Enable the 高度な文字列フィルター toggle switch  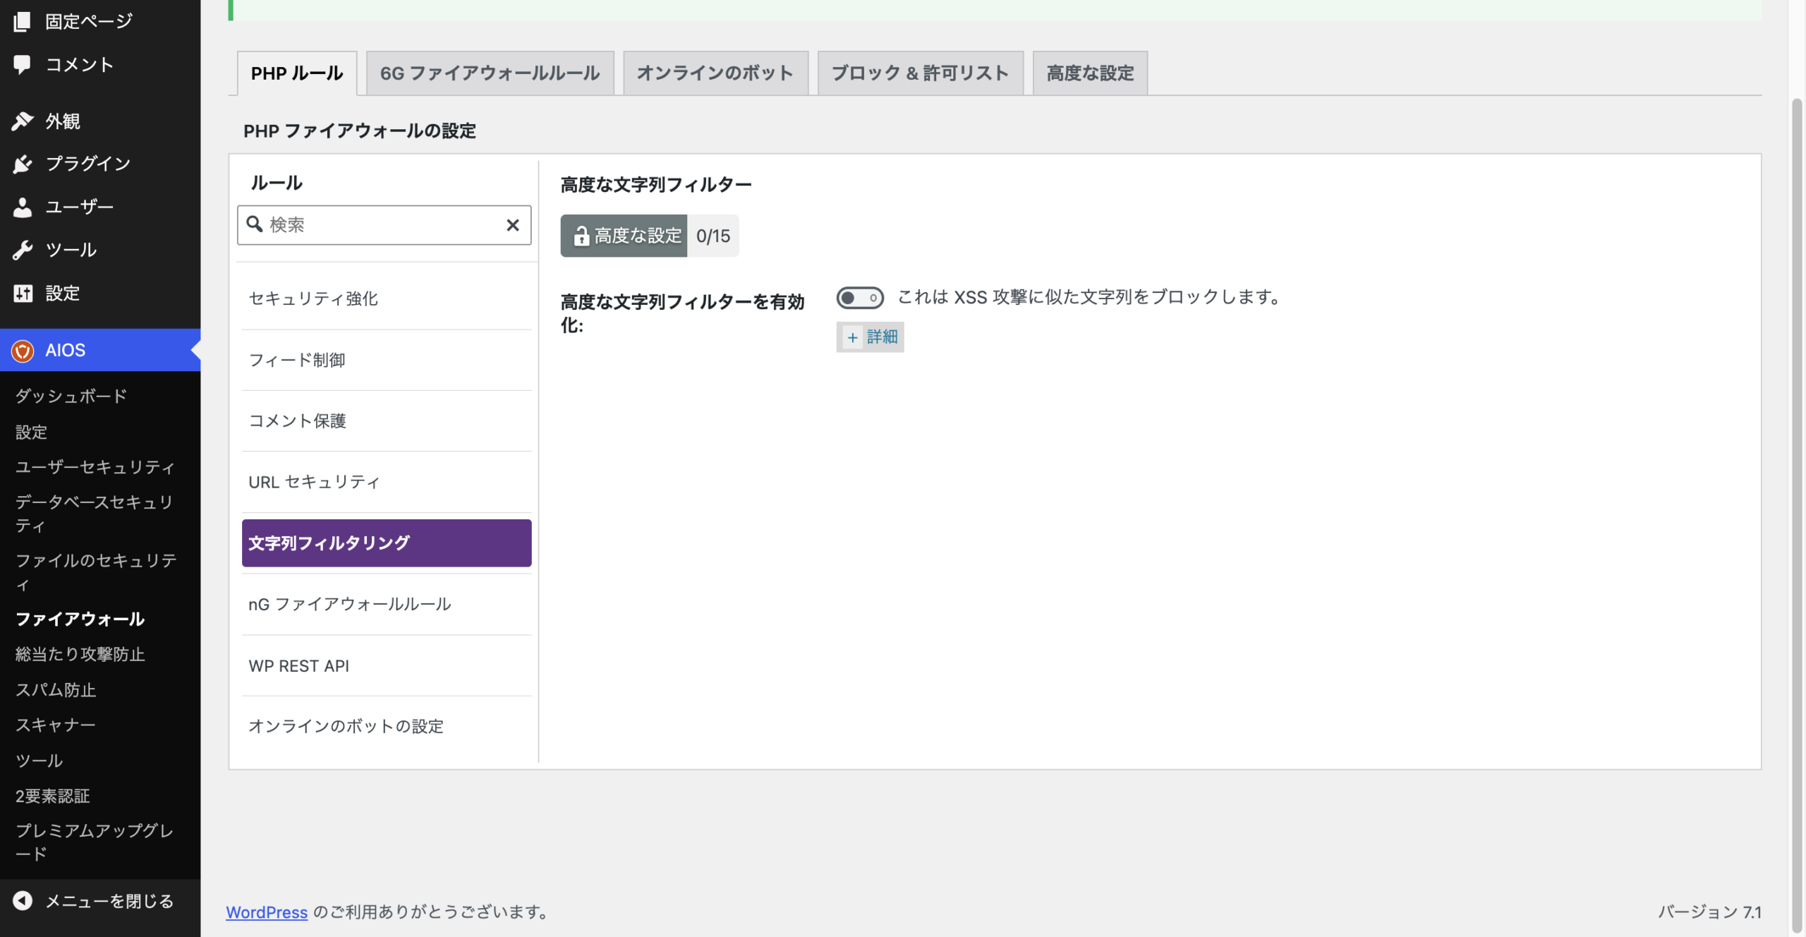[859, 297]
